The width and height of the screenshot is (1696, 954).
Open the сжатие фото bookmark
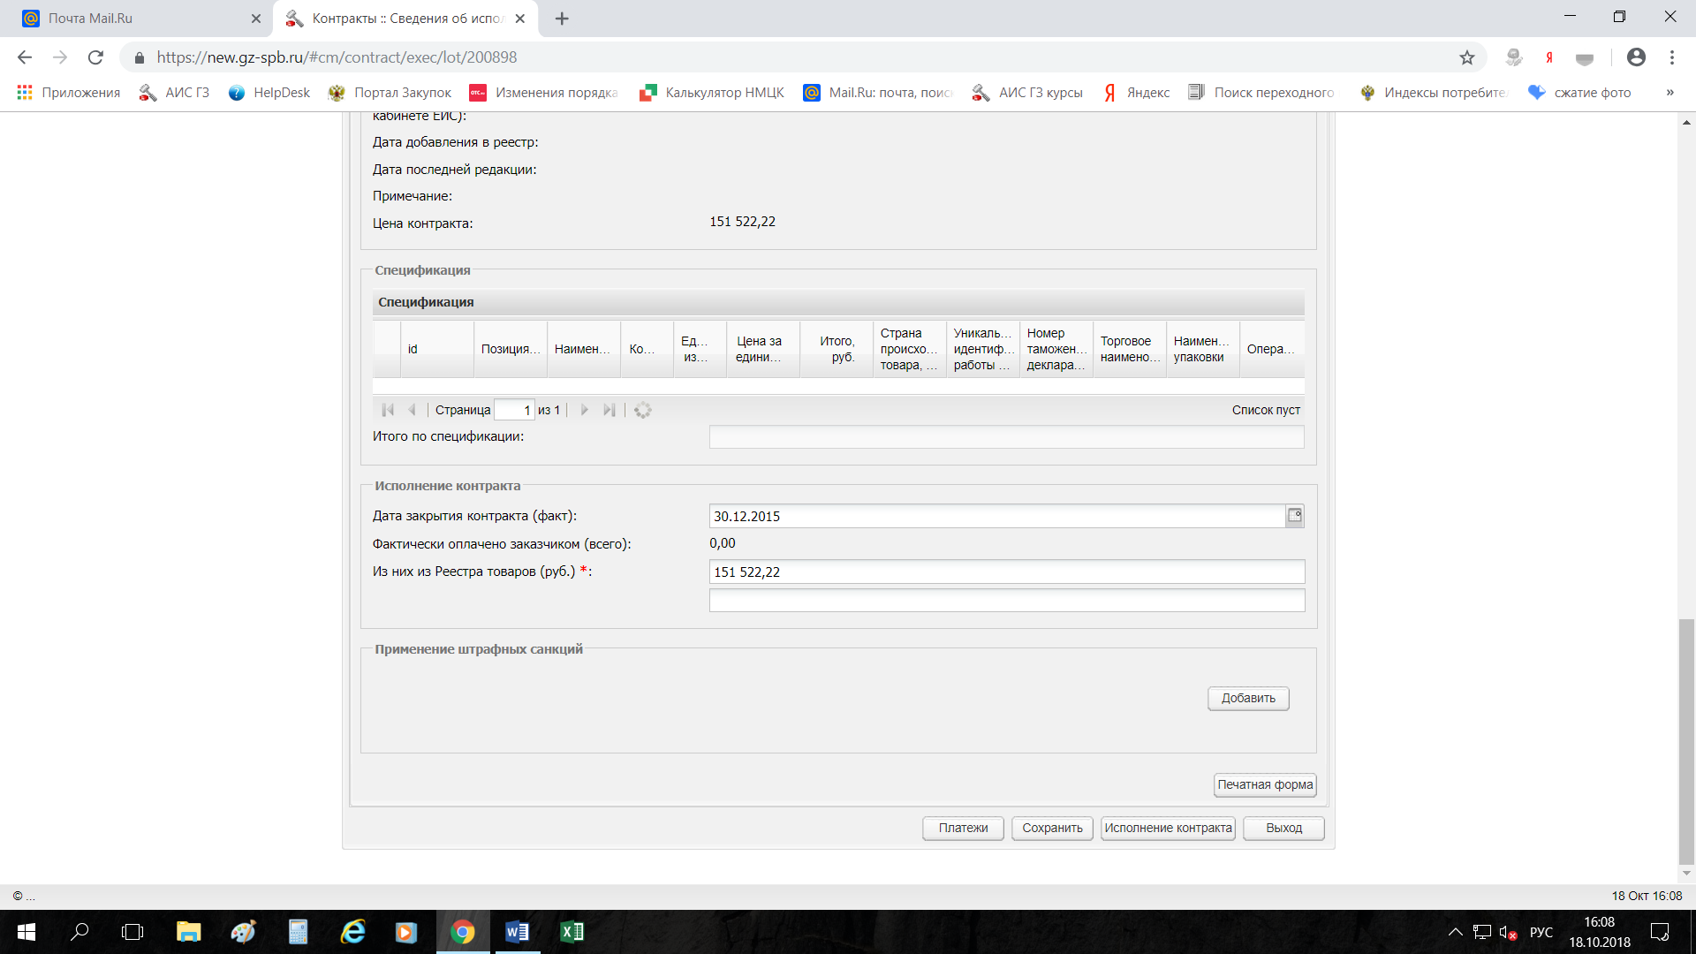coord(1580,93)
